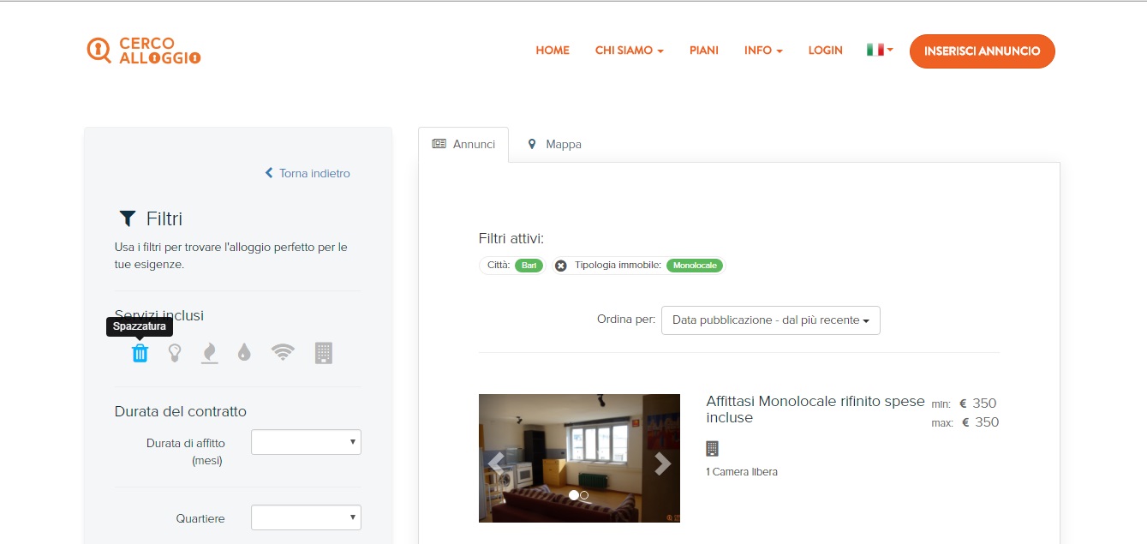1147x544 pixels.
Task: Toggle the gas flame service filter
Action: coord(209,353)
